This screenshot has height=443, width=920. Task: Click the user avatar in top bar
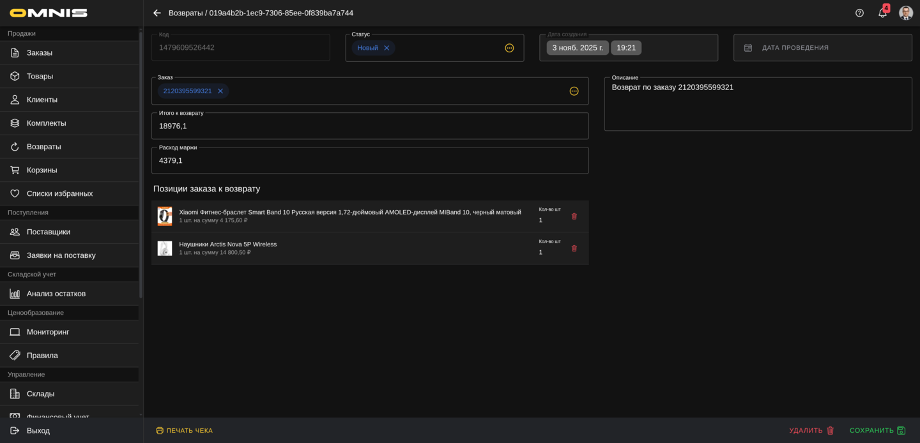[x=905, y=13]
